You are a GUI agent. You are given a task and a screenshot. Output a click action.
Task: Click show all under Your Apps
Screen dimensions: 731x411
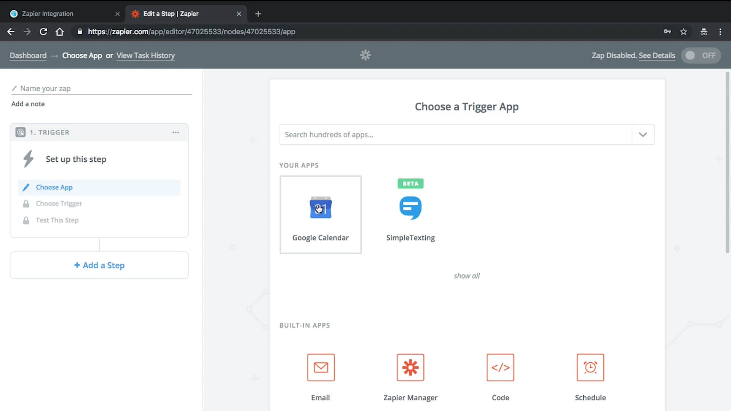467,276
